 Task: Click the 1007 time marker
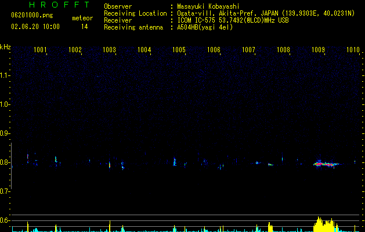point(248,50)
